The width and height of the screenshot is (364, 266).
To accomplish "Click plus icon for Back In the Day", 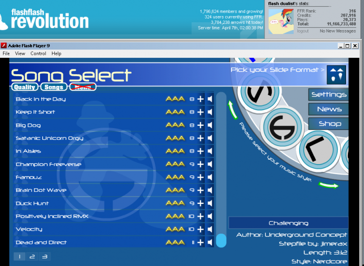I will click(x=200, y=99).
